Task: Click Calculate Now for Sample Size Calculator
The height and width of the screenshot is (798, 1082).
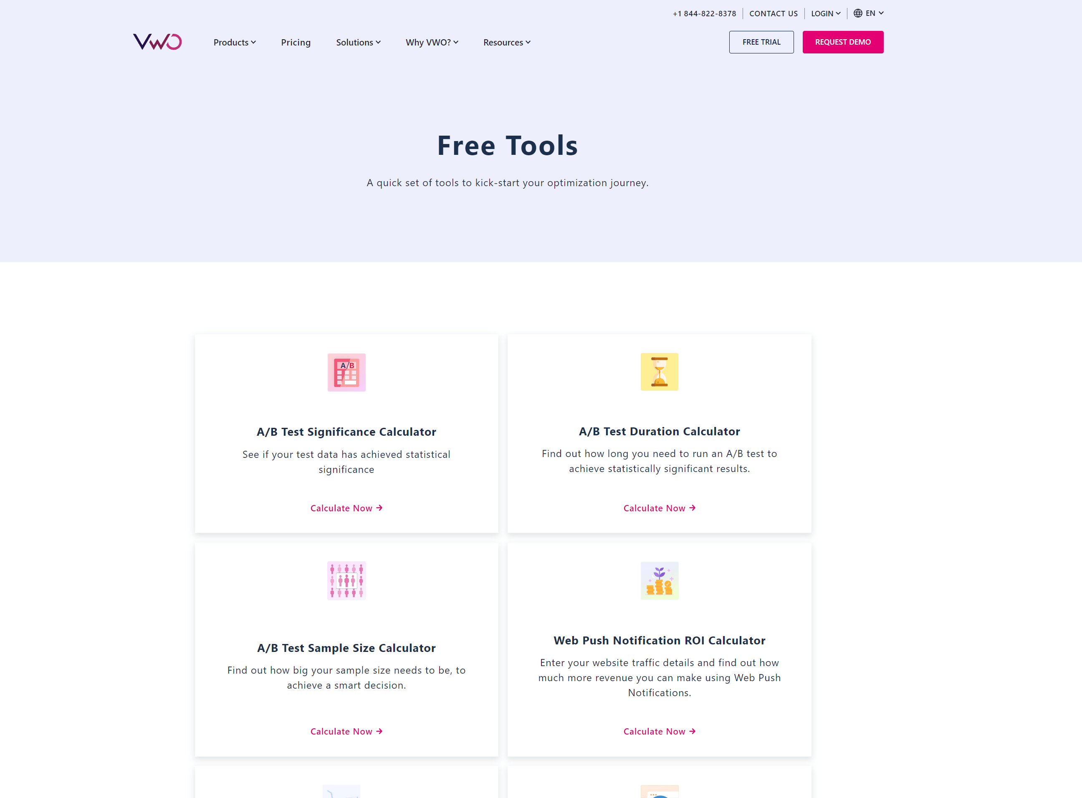Action: [x=346, y=731]
